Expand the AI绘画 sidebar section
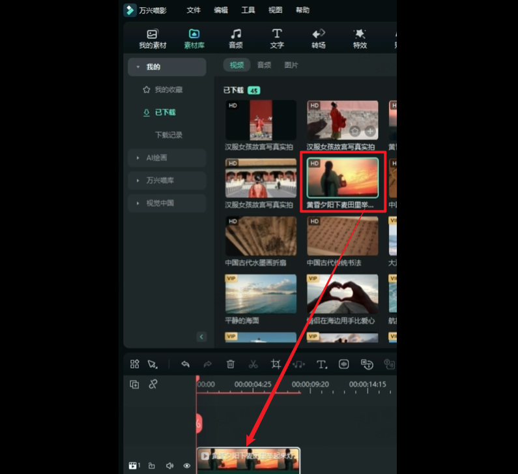This screenshot has height=474, width=518. (x=167, y=158)
